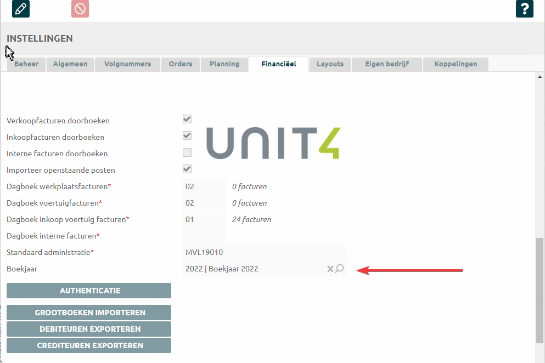Open Boekjaar search with magnifier icon
545x363 pixels.
[340, 269]
